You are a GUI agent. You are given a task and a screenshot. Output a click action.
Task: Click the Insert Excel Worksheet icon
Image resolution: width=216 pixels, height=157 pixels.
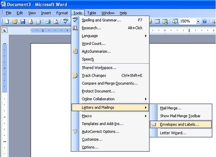coord(165,22)
